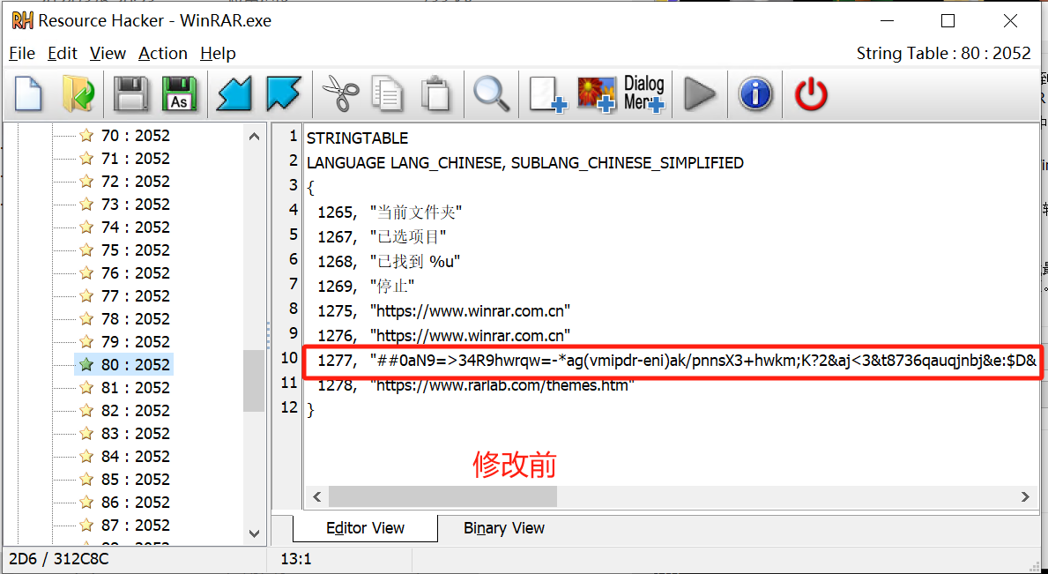The width and height of the screenshot is (1048, 574).
Task: Click the Resource Hacker RH title icon
Action: point(22,20)
